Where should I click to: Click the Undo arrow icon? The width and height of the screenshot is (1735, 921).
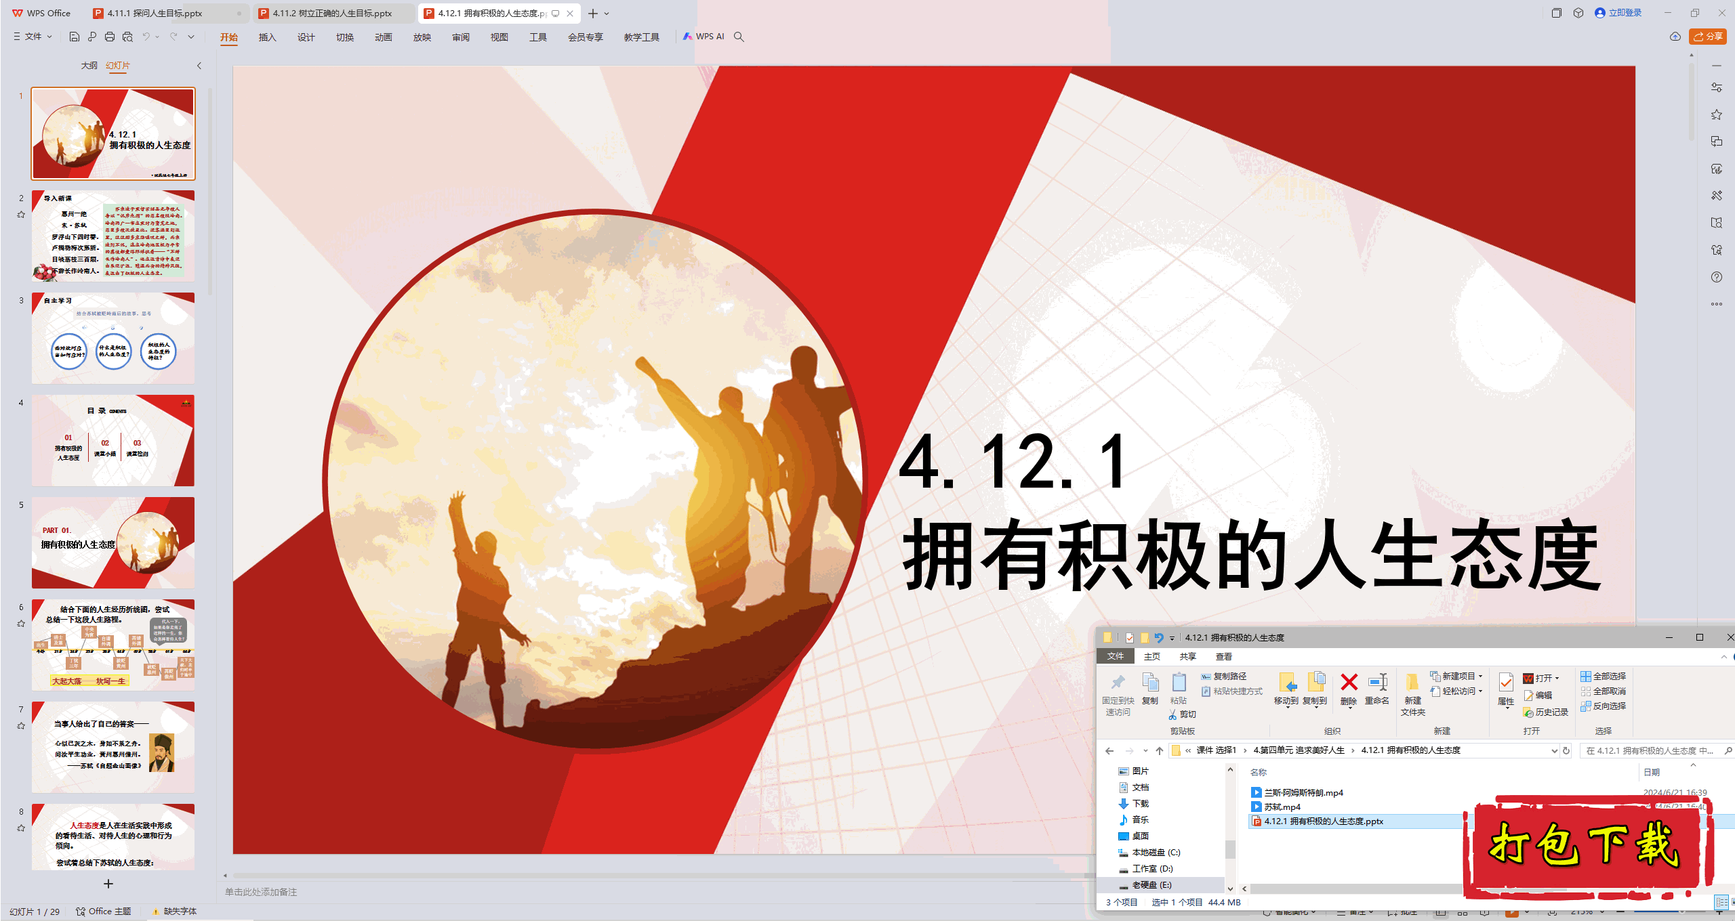click(146, 37)
